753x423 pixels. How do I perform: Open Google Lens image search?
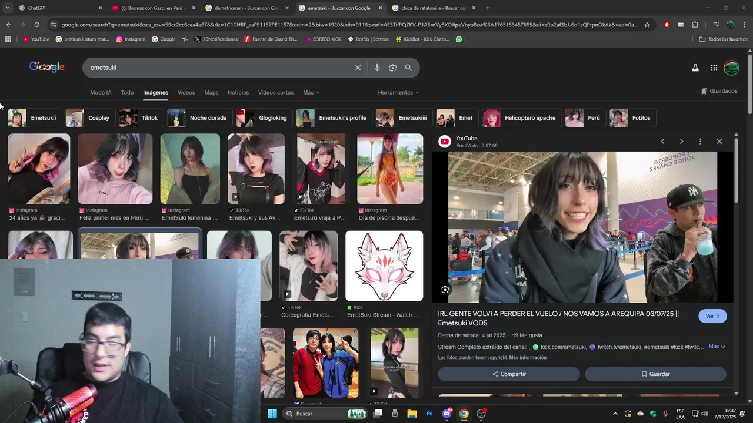(393, 68)
